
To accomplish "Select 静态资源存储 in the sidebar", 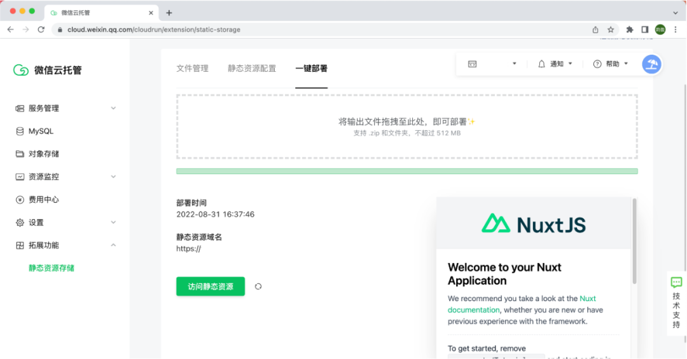I will [x=52, y=268].
